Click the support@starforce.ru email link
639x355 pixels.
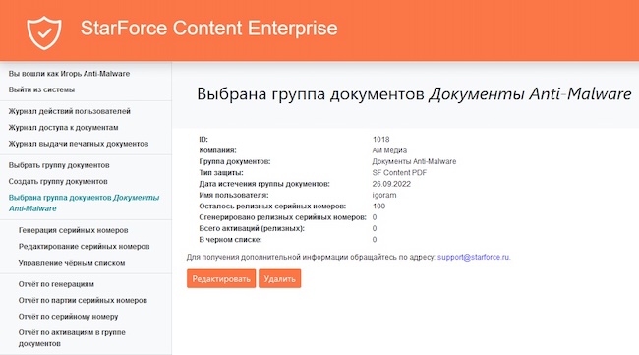[474, 257]
